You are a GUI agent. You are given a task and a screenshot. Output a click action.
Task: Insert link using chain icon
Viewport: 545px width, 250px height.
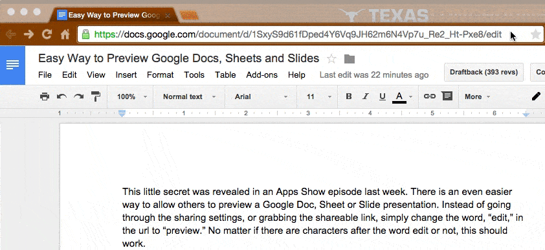tap(430, 97)
